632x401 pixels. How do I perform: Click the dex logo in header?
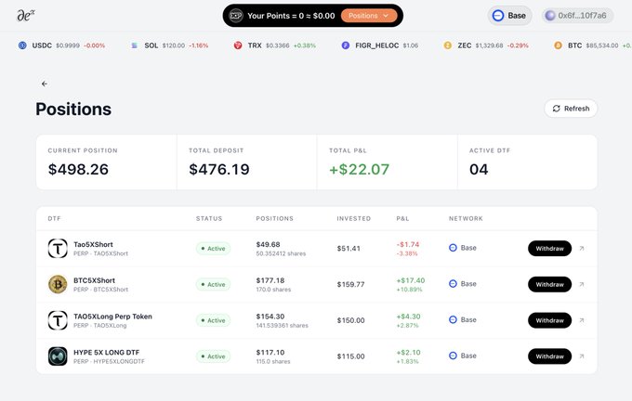[26, 15]
